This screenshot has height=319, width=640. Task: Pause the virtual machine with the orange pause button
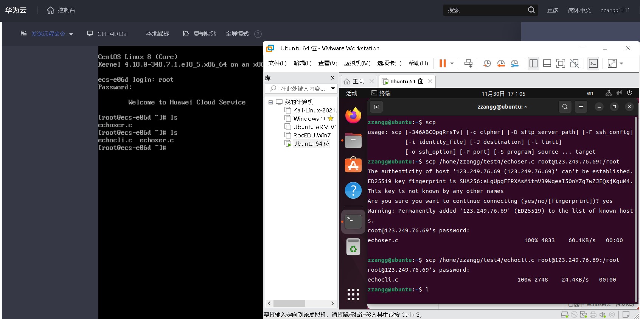(x=443, y=63)
